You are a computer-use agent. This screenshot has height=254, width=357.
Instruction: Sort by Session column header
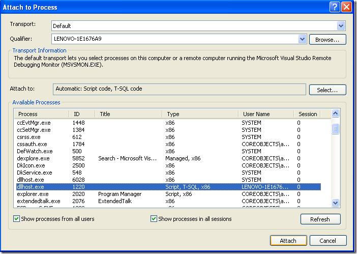(307, 114)
